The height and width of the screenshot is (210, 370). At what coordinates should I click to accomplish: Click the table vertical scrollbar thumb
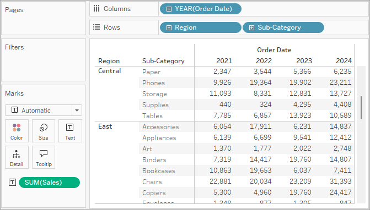pyautogui.click(x=361, y=108)
